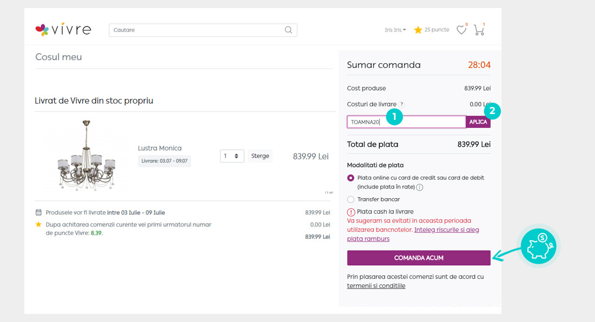Click the 25 puncte star icon
595x322 pixels.
[x=418, y=30]
